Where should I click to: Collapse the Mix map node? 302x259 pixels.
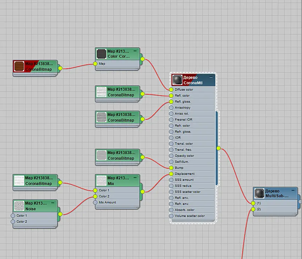coord(135,178)
